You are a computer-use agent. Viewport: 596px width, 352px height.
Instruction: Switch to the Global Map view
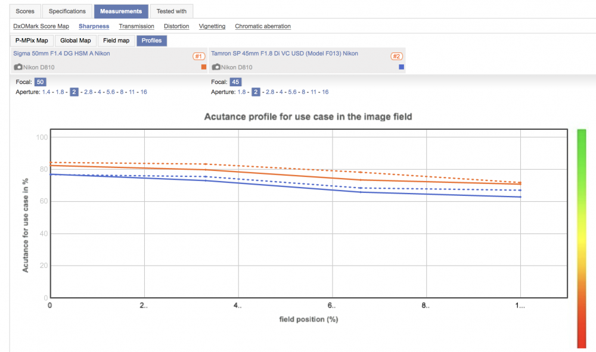76,41
